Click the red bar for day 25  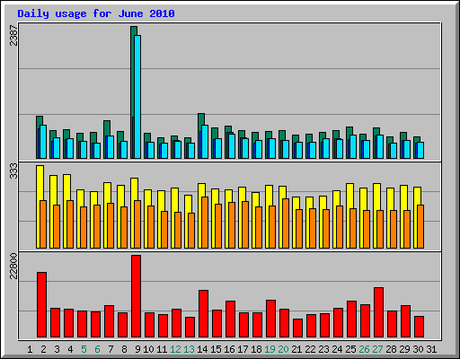click(x=352, y=320)
